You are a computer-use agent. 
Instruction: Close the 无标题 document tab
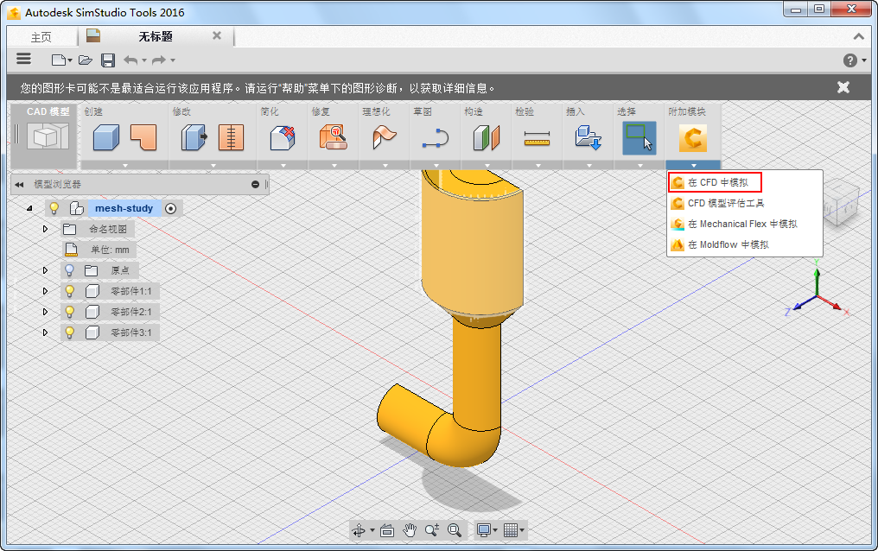click(x=217, y=35)
